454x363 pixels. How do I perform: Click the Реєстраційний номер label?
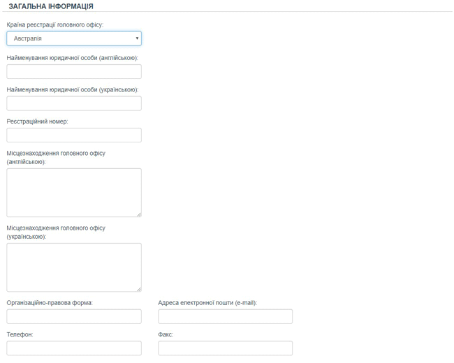pos(37,121)
